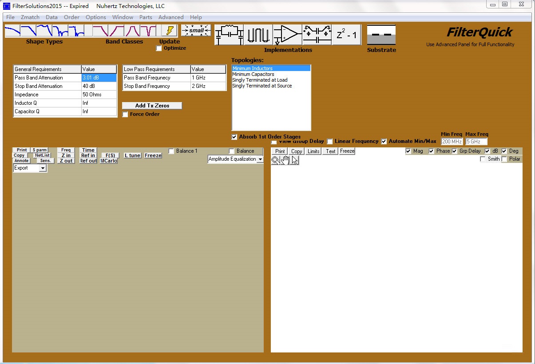This screenshot has height=364, width=535.
Task: Select the zoom magnifier tool in plot toolbar
Action: pyautogui.click(x=276, y=160)
